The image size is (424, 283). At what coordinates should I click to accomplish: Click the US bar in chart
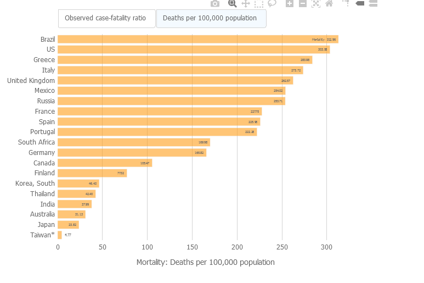(x=193, y=49)
